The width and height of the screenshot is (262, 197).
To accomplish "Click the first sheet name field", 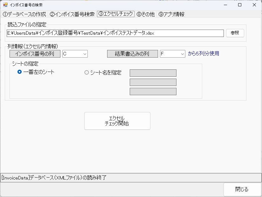I will coord(153,73).
